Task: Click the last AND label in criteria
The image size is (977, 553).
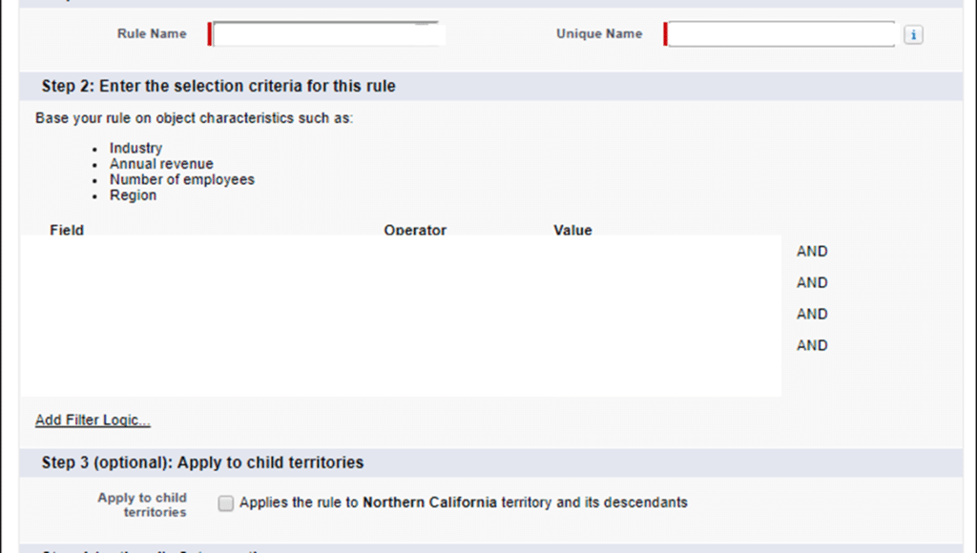Action: pyautogui.click(x=812, y=345)
